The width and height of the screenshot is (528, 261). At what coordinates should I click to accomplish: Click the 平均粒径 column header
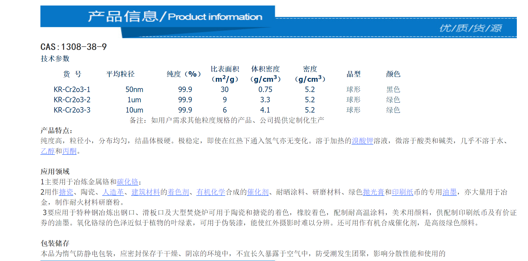click(120, 74)
